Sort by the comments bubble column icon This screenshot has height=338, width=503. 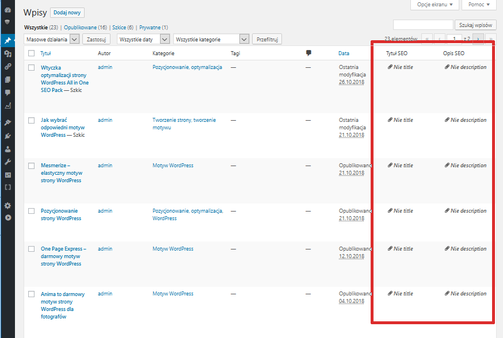(308, 53)
